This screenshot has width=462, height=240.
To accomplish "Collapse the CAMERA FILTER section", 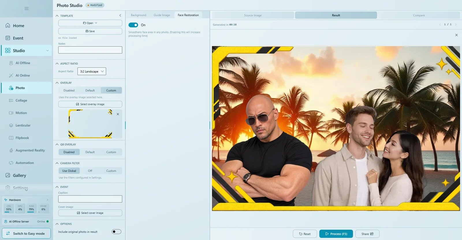I will [57, 163].
